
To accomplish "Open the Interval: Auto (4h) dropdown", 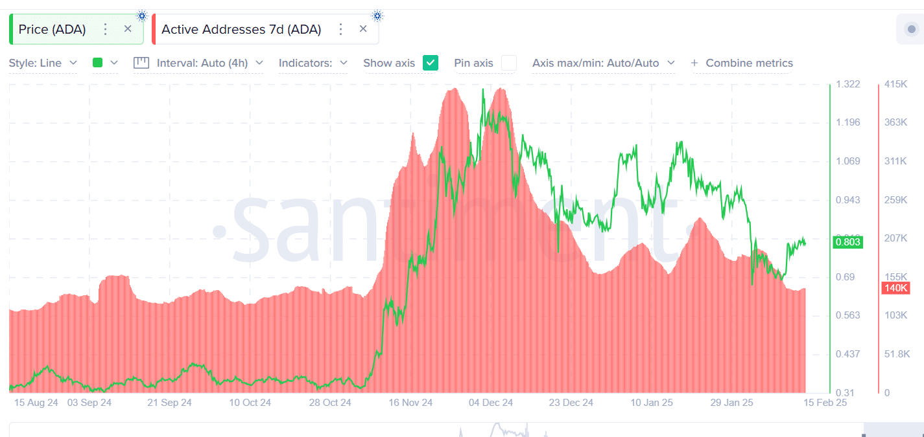I will (209, 63).
